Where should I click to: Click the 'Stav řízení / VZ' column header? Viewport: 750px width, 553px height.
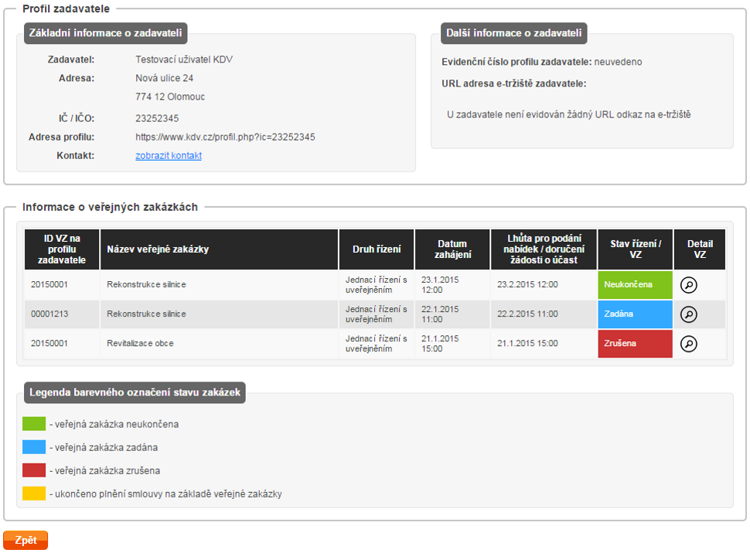636,249
